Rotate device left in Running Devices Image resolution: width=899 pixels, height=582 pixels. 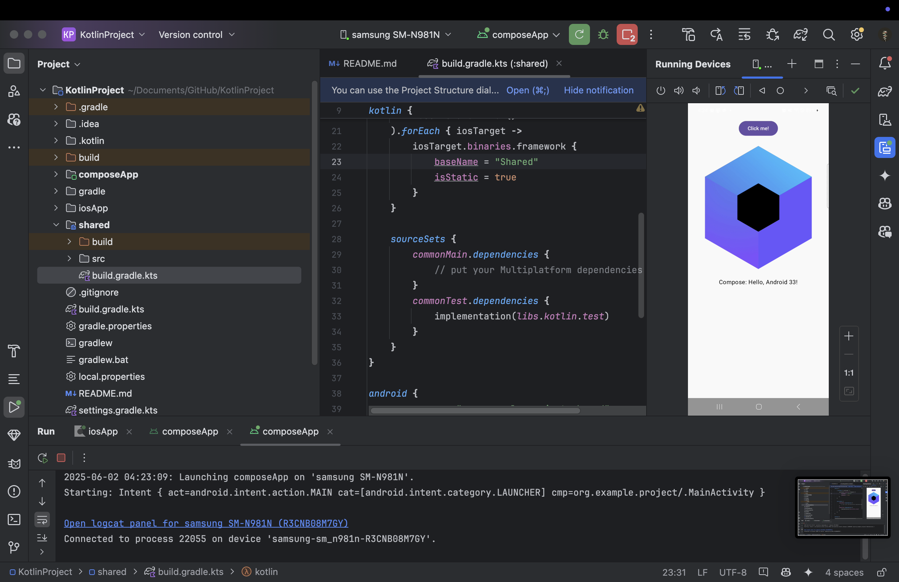(720, 91)
